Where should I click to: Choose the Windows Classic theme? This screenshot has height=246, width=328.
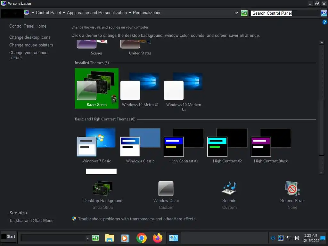coord(140,146)
